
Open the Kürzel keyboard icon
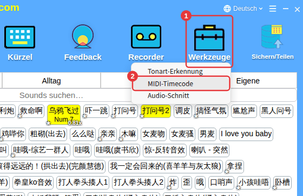pos(19,37)
